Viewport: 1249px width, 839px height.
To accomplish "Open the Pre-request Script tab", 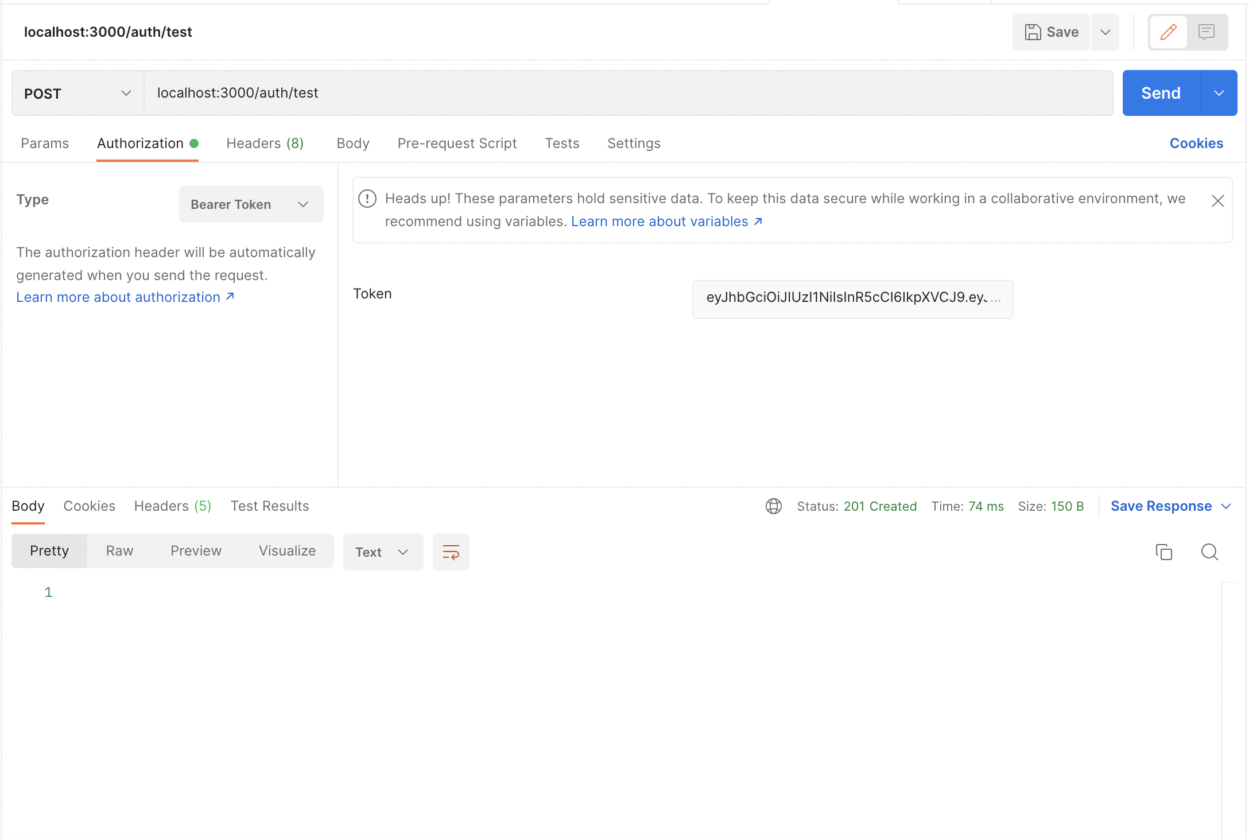I will pos(457,143).
